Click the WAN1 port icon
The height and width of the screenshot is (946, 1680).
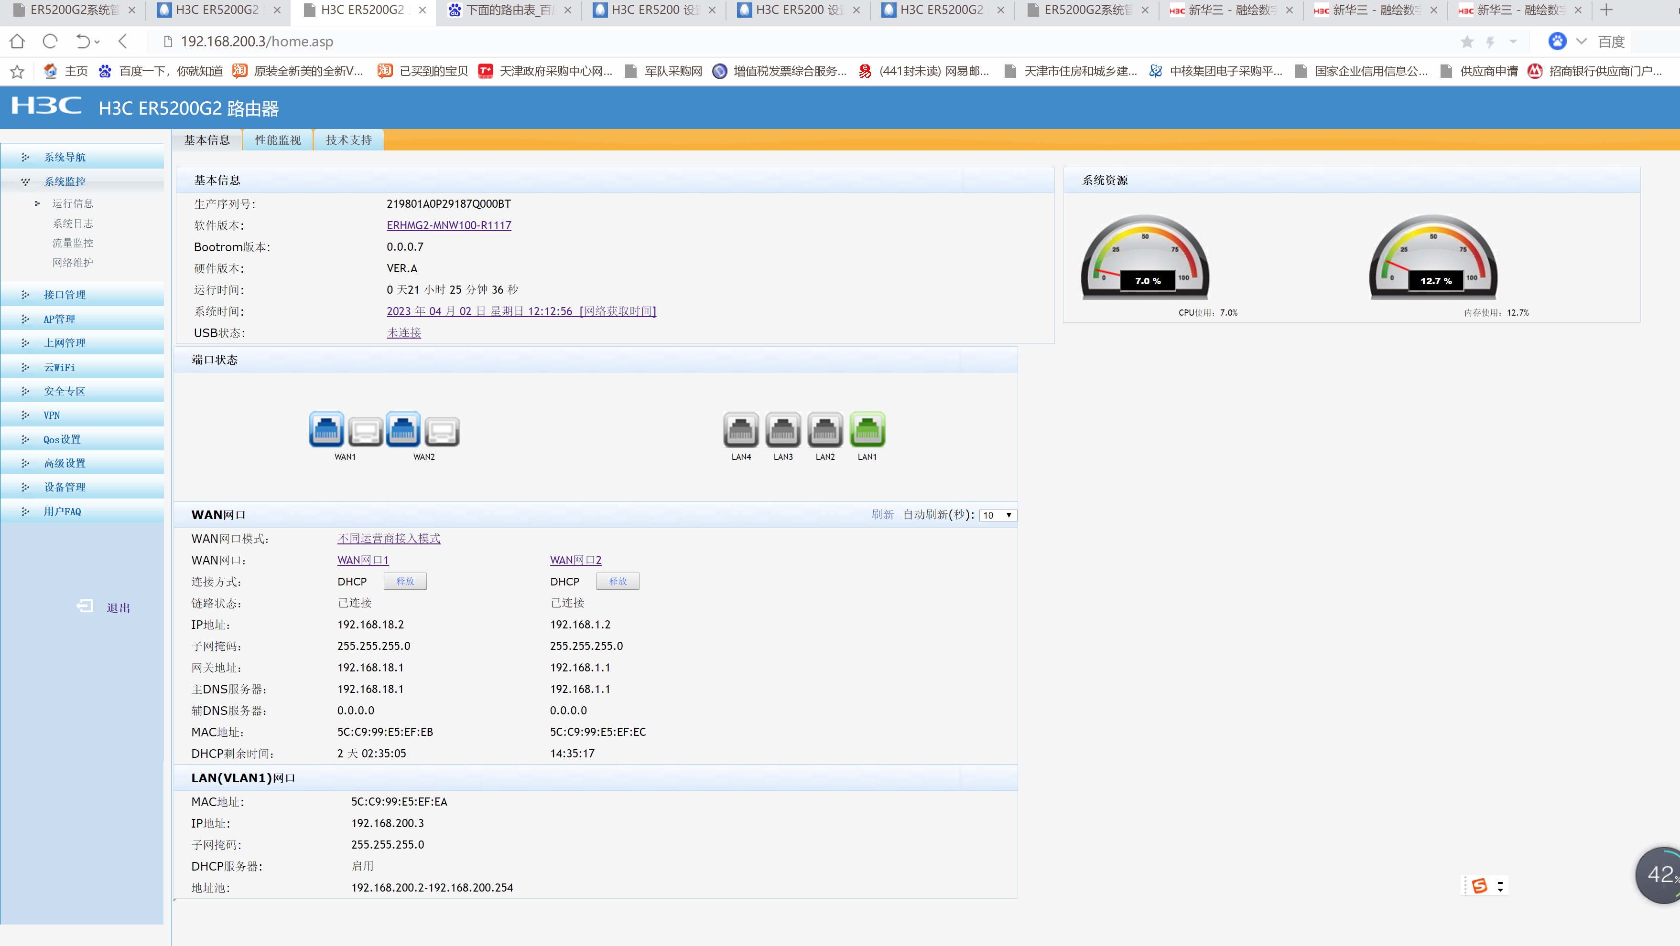coord(326,429)
